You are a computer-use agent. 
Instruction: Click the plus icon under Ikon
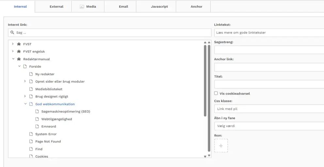coord(221,146)
